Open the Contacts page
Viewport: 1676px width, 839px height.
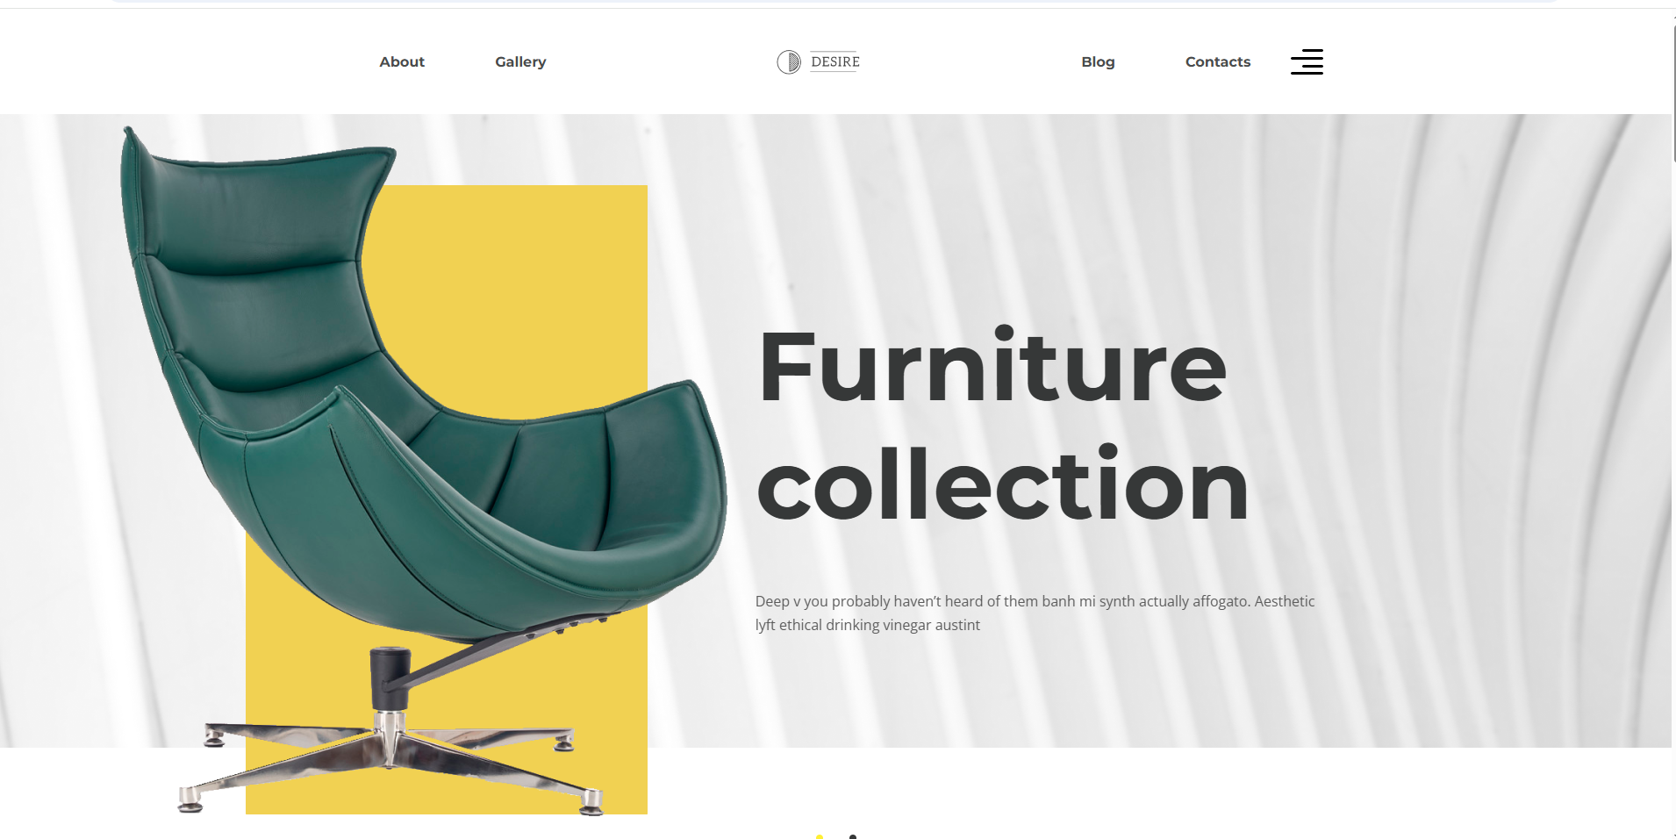click(1218, 61)
